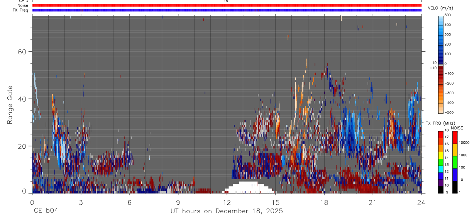Click the '10000' tick on the NOISE scale
474x219 pixels.
464,143
